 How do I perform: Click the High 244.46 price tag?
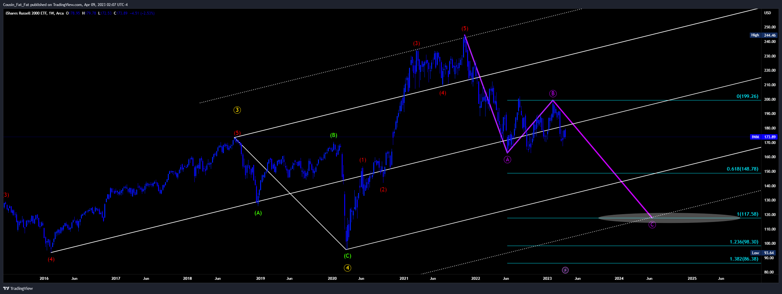(763, 35)
